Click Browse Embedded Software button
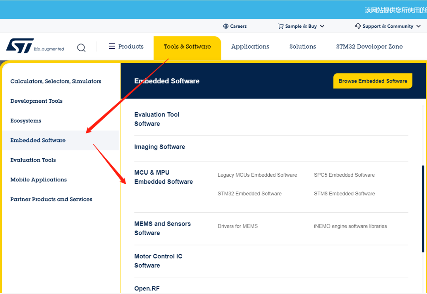The image size is (427, 294). pyautogui.click(x=373, y=81)
